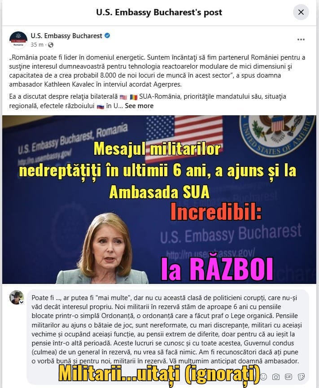Open the embassy post image
This screenshot has height=388, width=319.
pos(159,200)
